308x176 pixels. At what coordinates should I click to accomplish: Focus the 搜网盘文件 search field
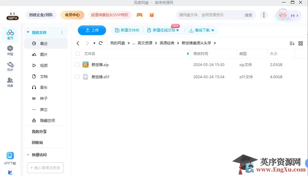coord(209,15)
